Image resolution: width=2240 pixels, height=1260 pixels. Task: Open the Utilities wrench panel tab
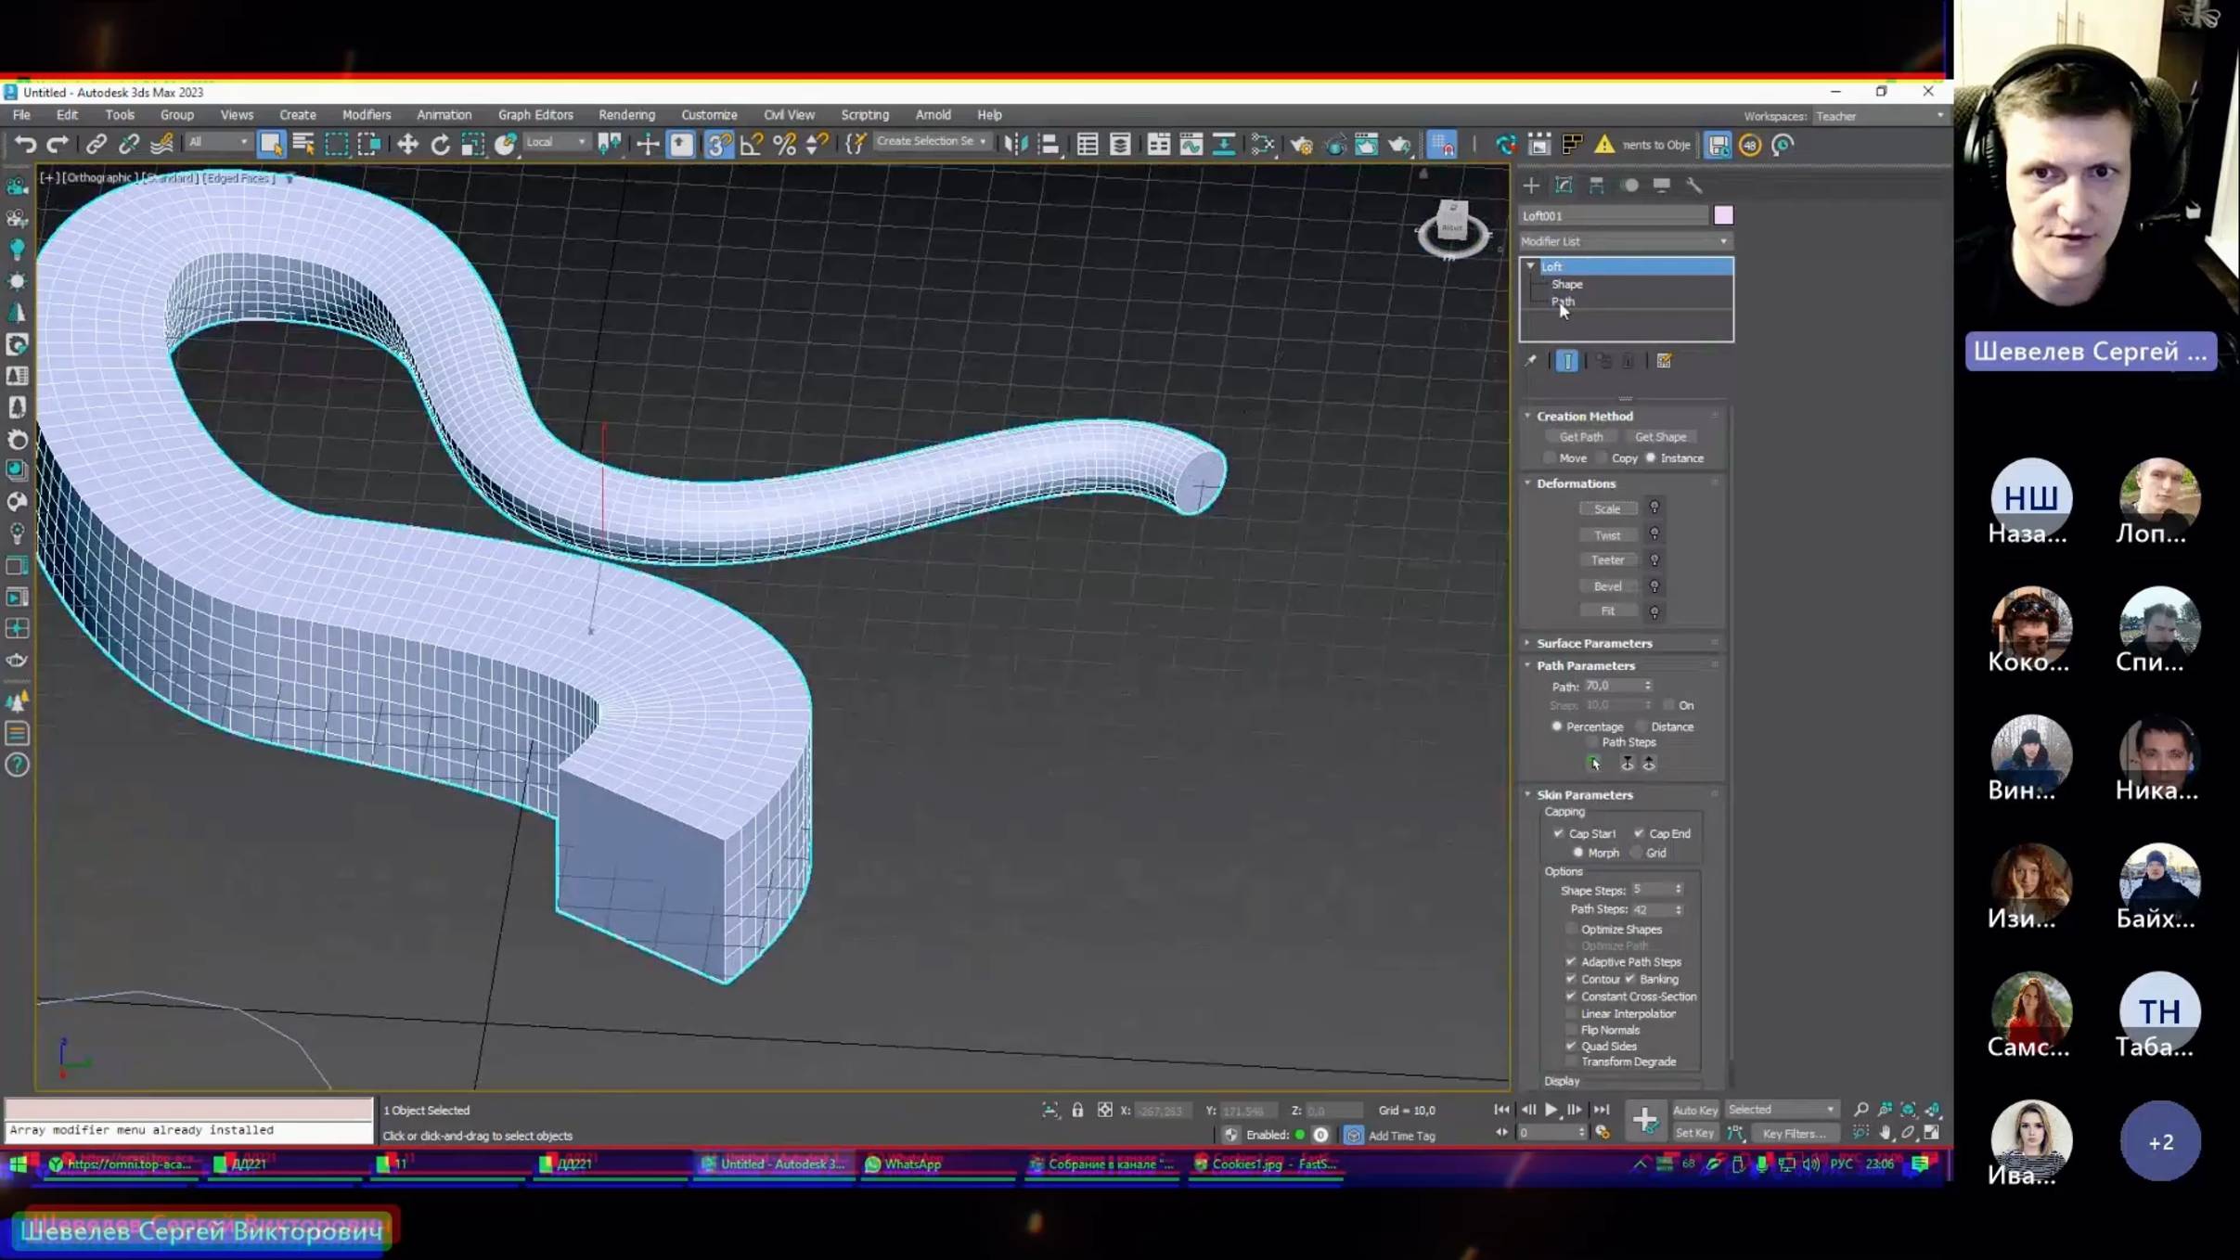click(x=1693, y=186)
